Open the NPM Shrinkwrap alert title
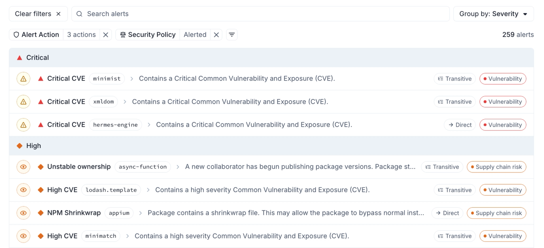 point(74,213)
